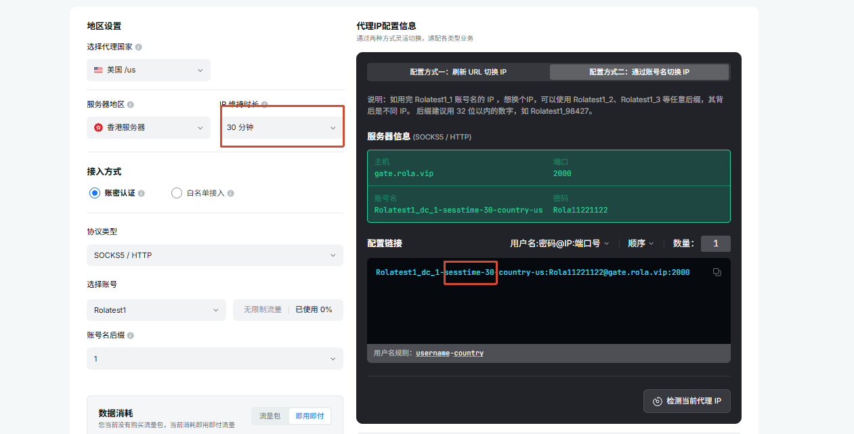The height and width of the screenshot is (434, 854).
Task: Click Hong Kong flag icon in server selector
Action: pyautogui.click(x=98, y=127)
